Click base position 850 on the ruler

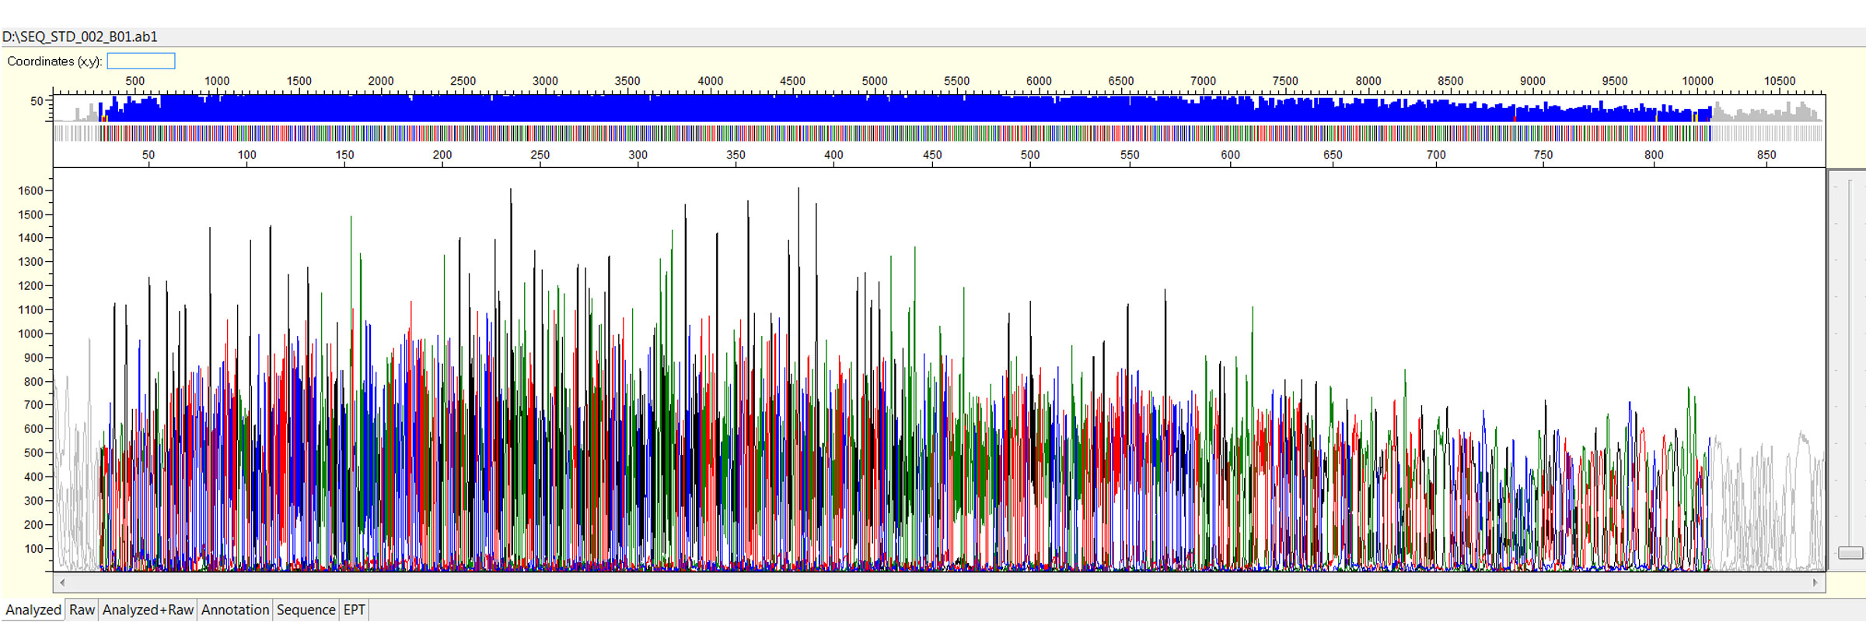coord(1766,155)
